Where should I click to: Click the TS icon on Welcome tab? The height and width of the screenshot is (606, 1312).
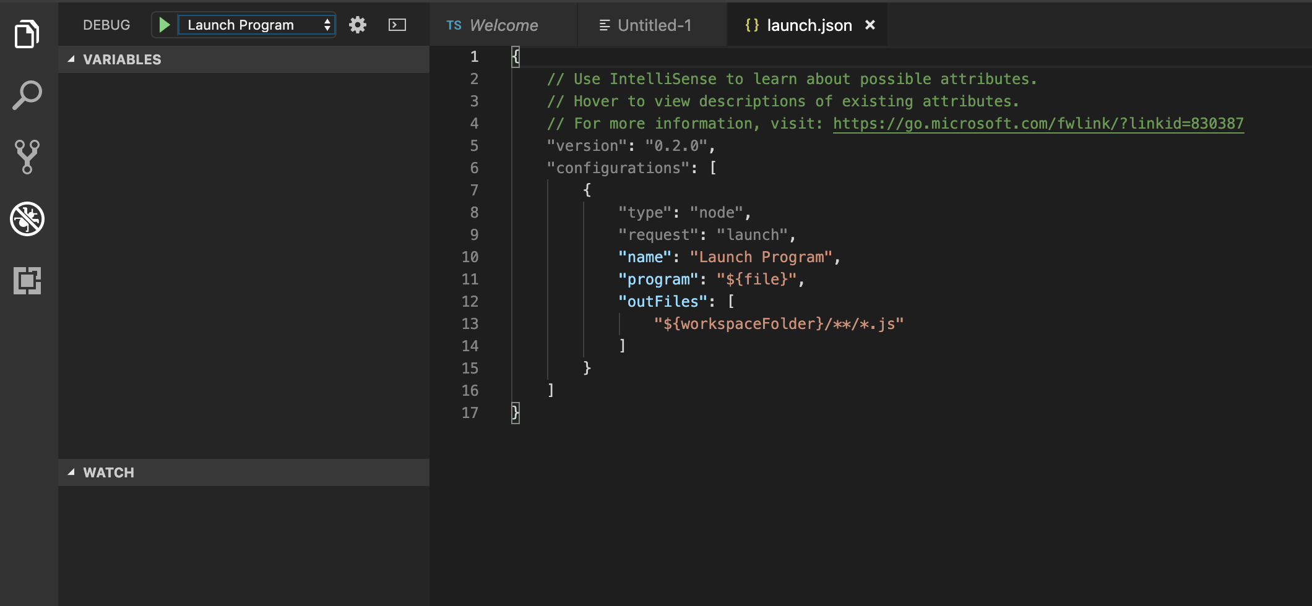click(x=454, y=25)
